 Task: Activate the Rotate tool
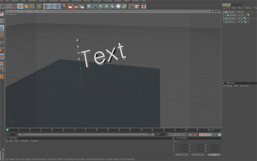32,6
